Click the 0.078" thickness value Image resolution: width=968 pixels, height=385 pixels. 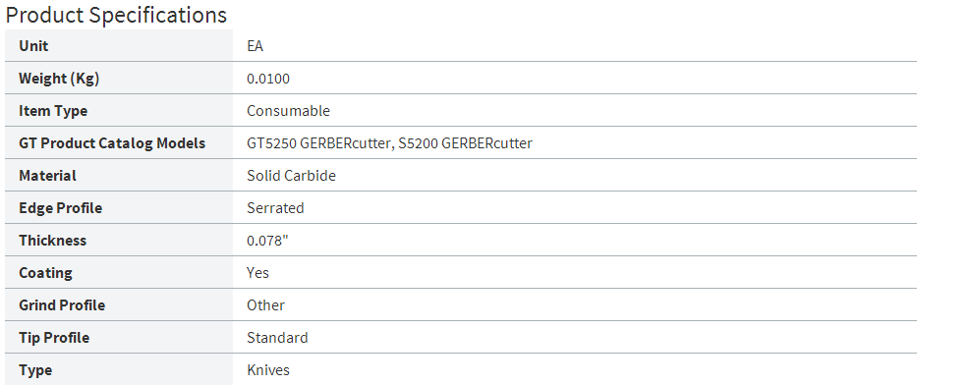point(267,240)
